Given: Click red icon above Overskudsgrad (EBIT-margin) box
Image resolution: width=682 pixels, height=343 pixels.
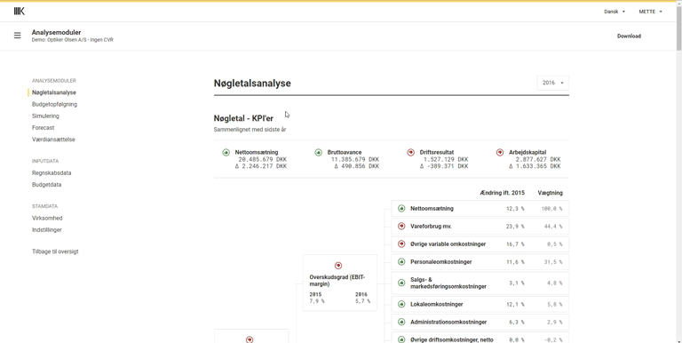Looking at the screenshot, I should (x=338, y=266).
